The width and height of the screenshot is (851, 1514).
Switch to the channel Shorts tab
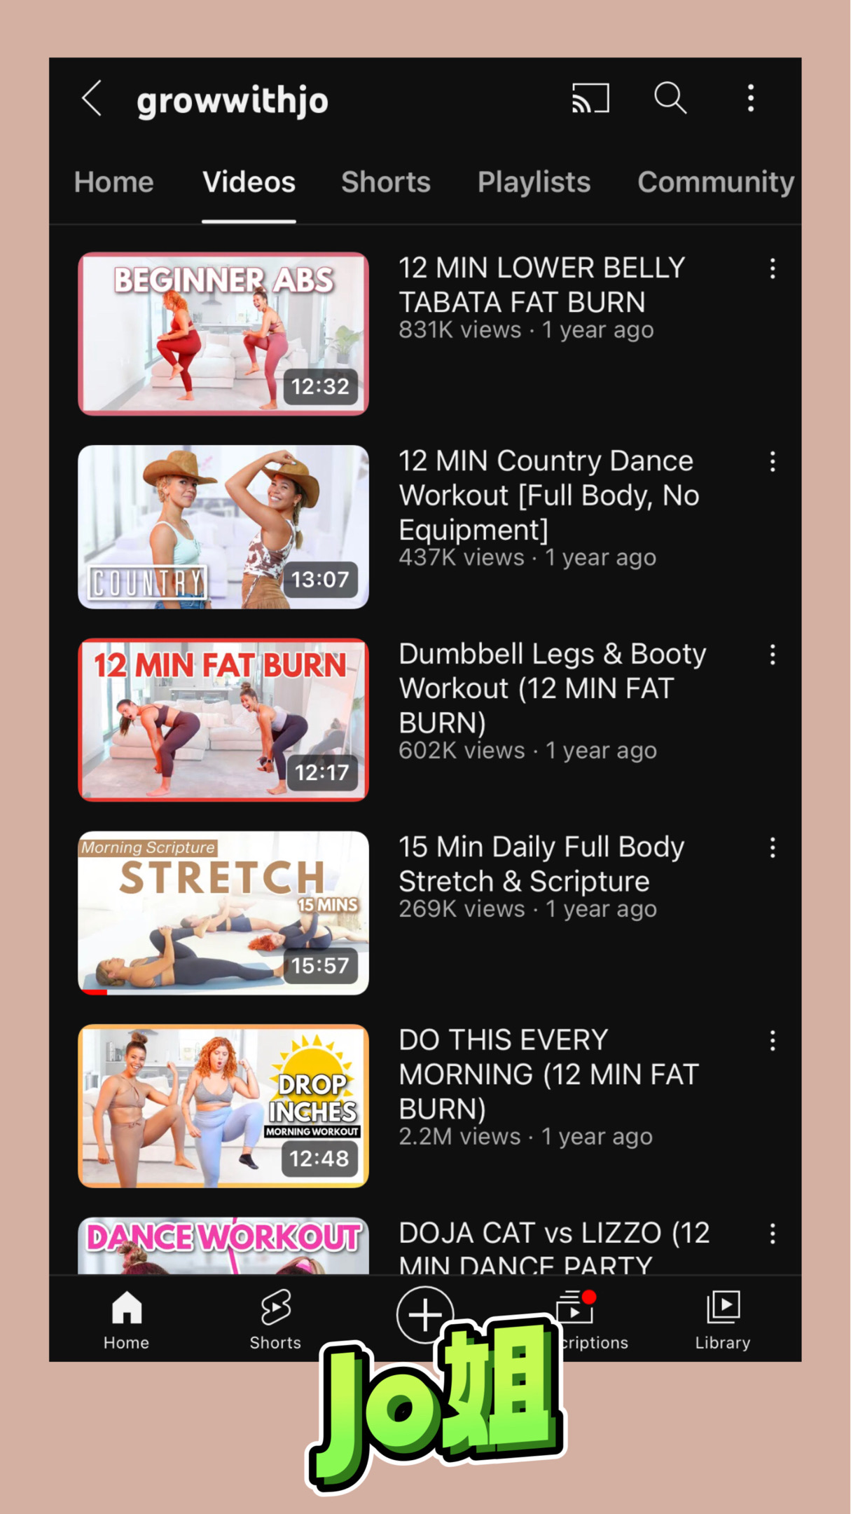tap(386, 182)
